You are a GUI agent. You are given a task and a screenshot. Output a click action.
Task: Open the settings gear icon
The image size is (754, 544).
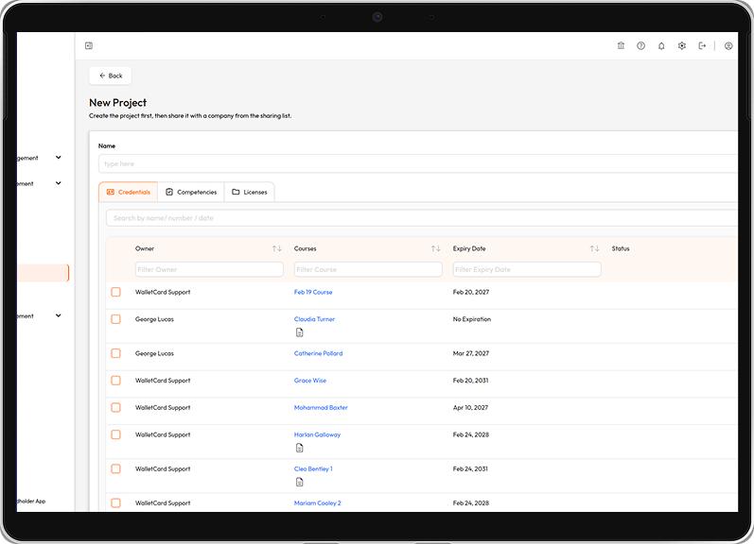click(x=682, y=45)
